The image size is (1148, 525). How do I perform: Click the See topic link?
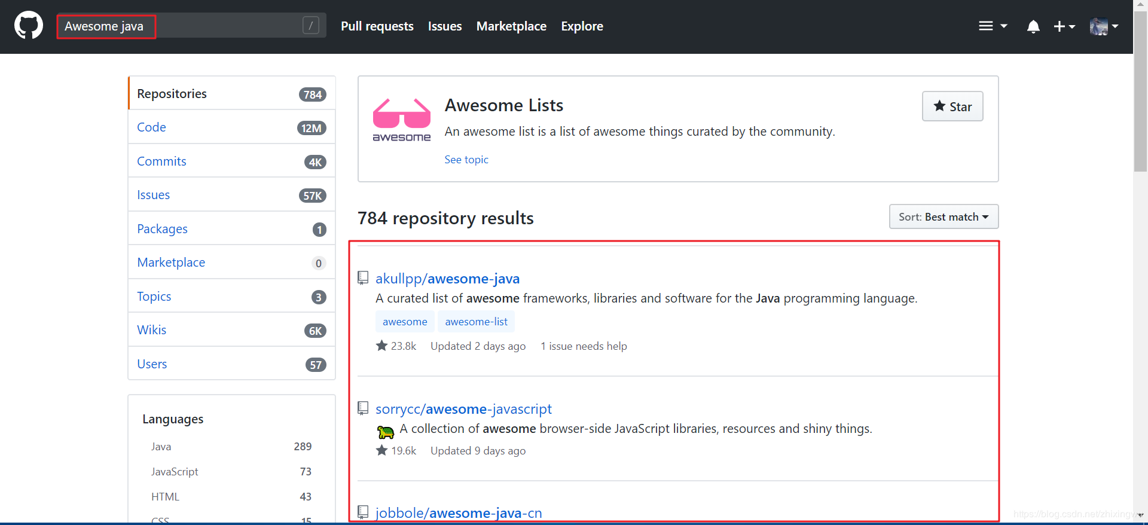466,160
